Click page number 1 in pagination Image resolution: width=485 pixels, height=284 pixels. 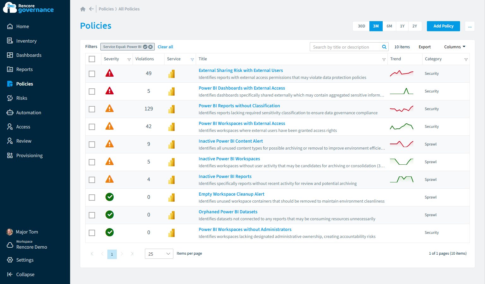point(112,254)
